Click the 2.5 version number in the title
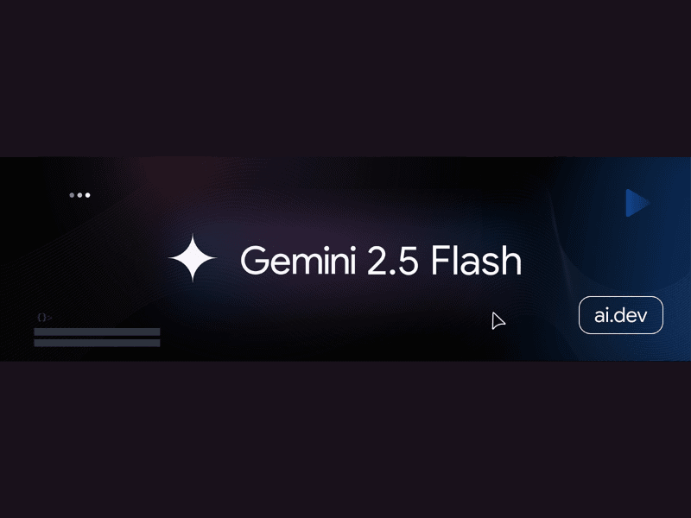 coord(392,261)
